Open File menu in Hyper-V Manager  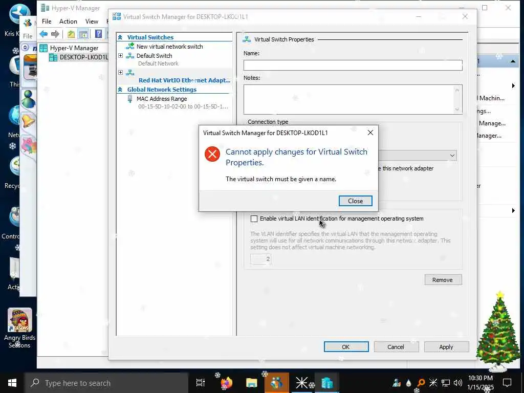pyautogui.click(x=47, y=21)
